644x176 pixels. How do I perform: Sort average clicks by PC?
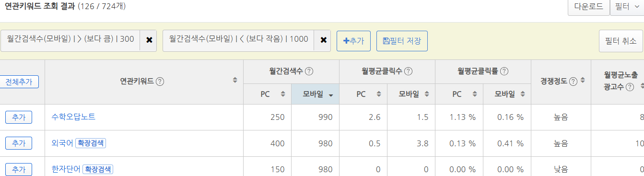pyautogui.click(x=379, y=94)
